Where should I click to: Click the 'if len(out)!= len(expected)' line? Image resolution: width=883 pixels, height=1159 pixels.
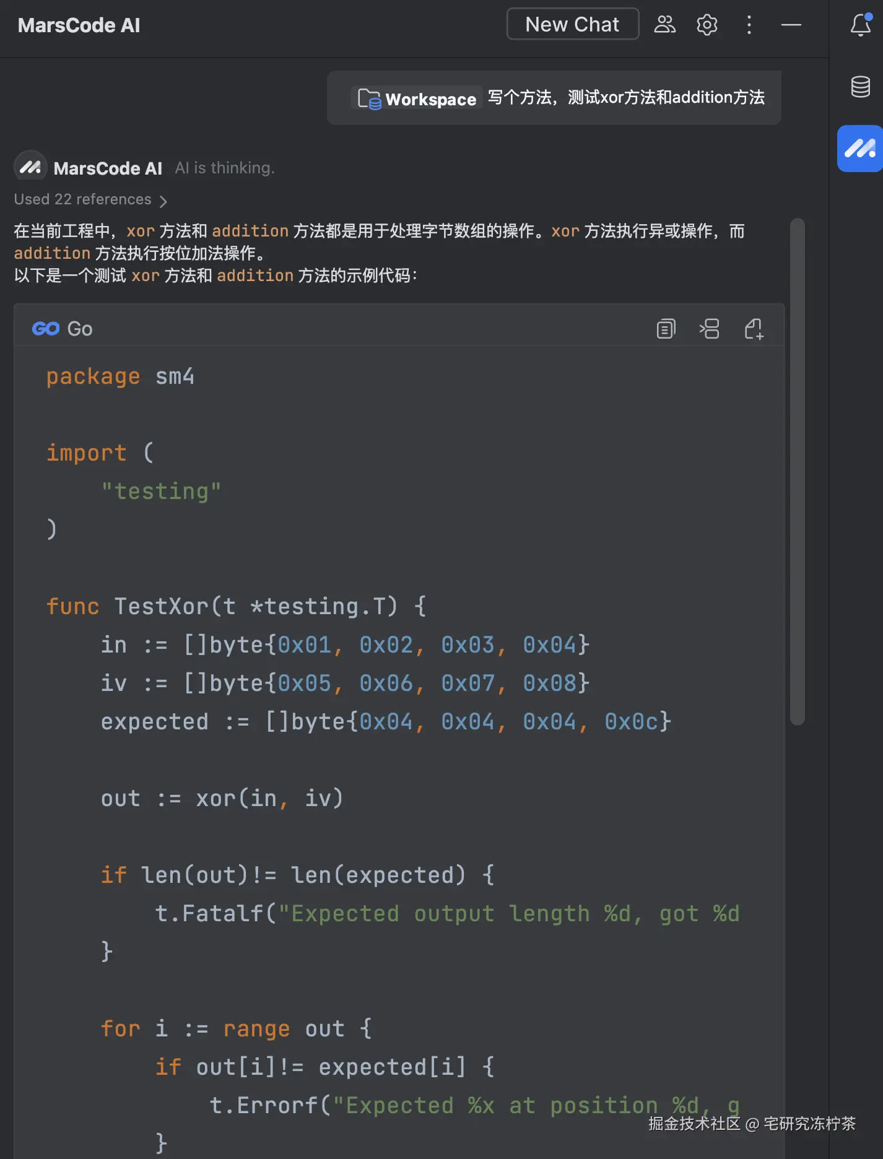(297, 875)
